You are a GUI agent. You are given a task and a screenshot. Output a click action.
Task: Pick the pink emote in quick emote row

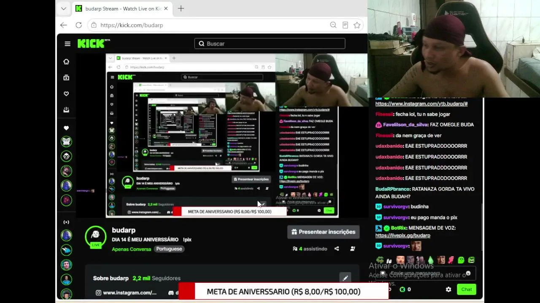pos(451,260)
